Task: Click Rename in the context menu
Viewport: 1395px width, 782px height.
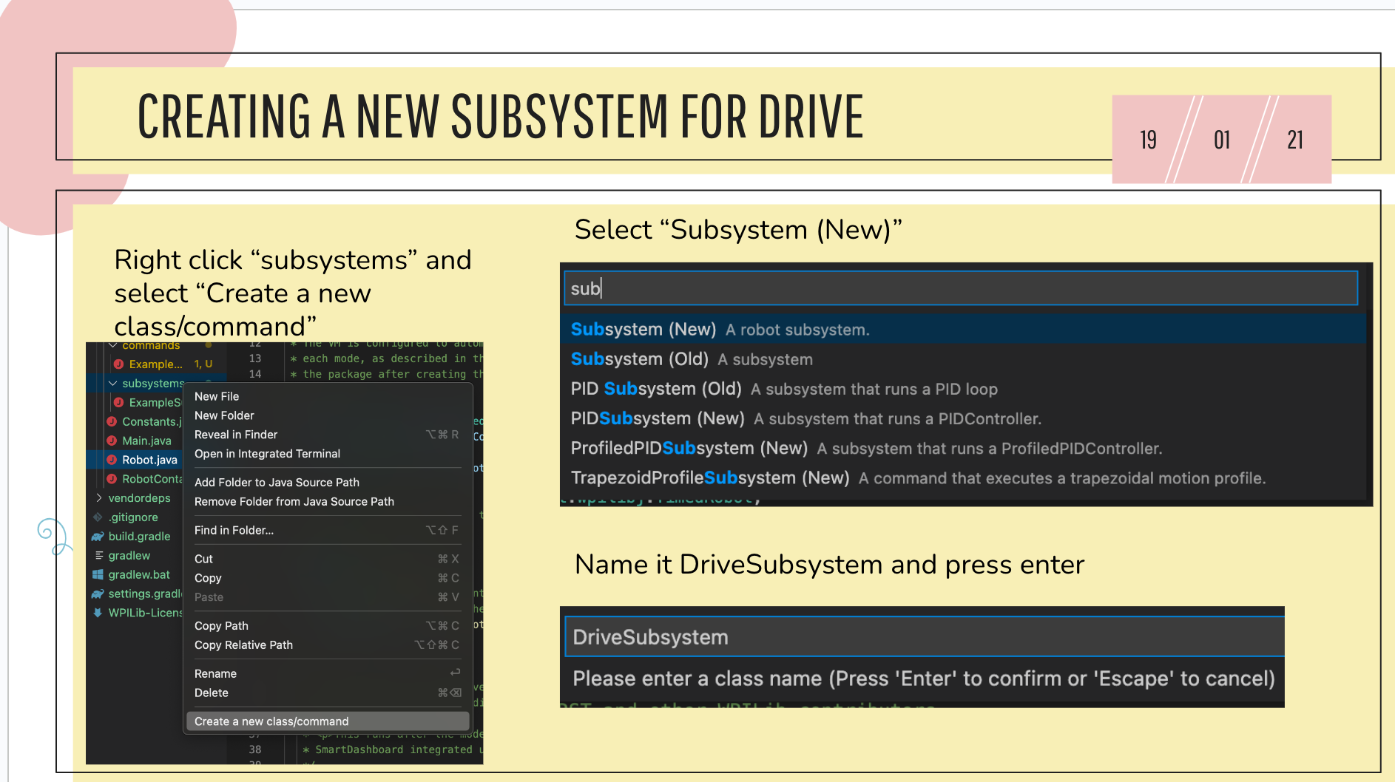Action: click(215, 673)
